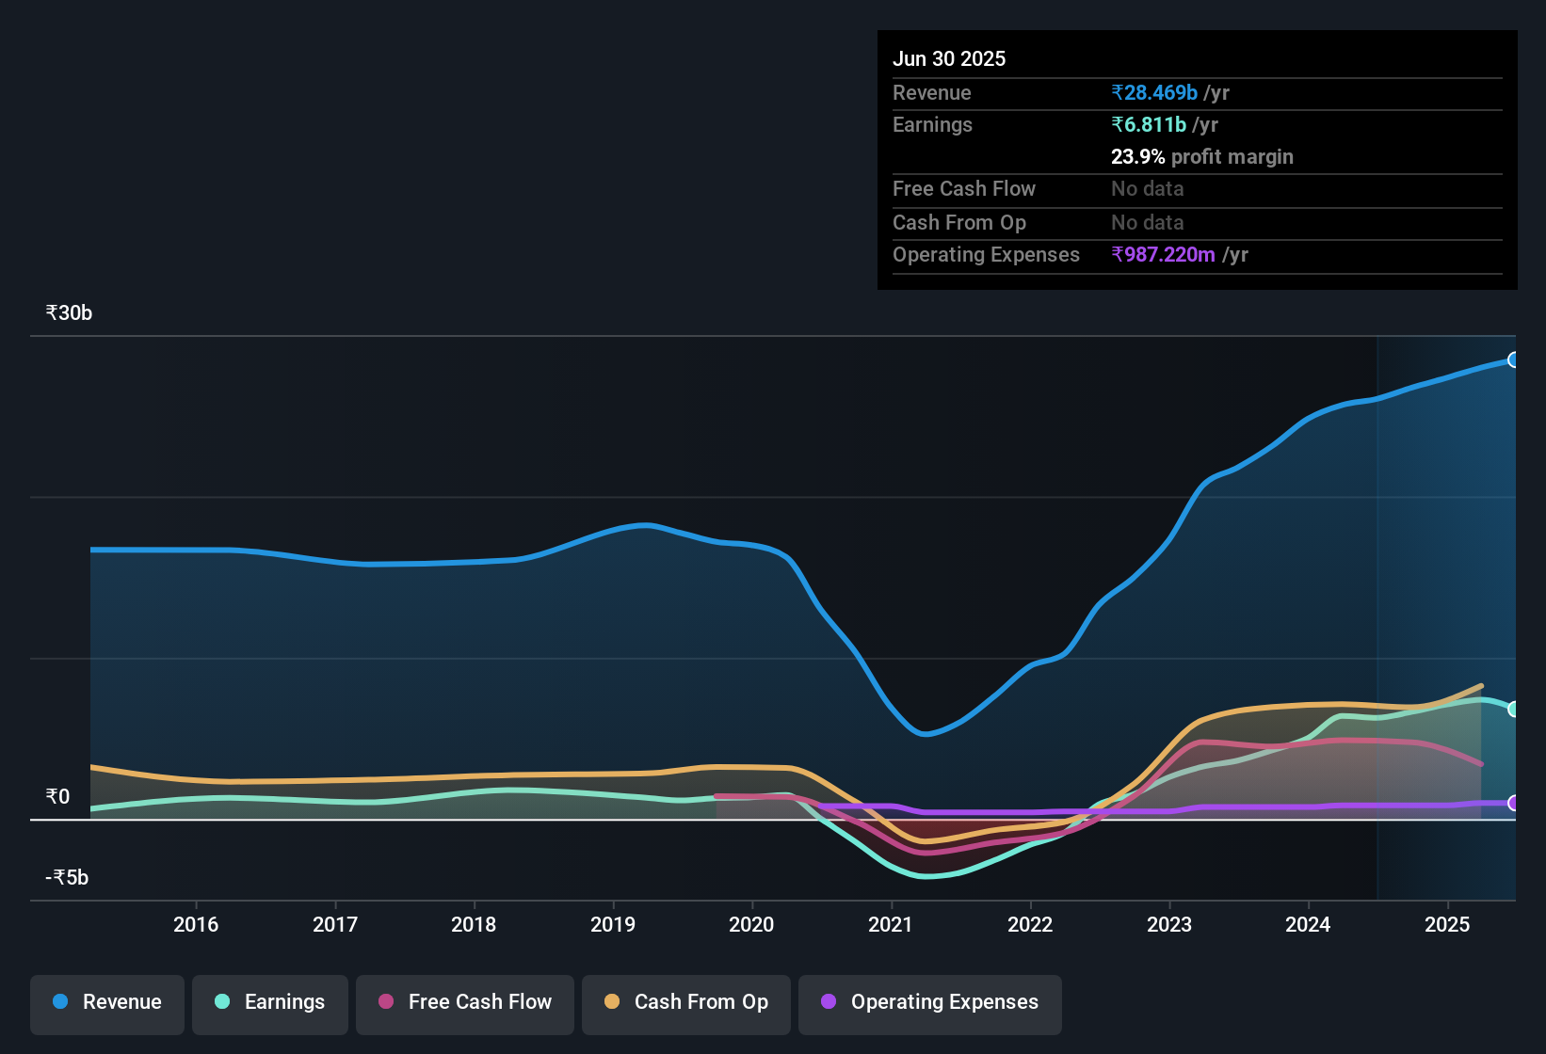Select the Operating Expenses endpoint marker
This screenshot has height=1054, width=1546.
[1514, 805]
